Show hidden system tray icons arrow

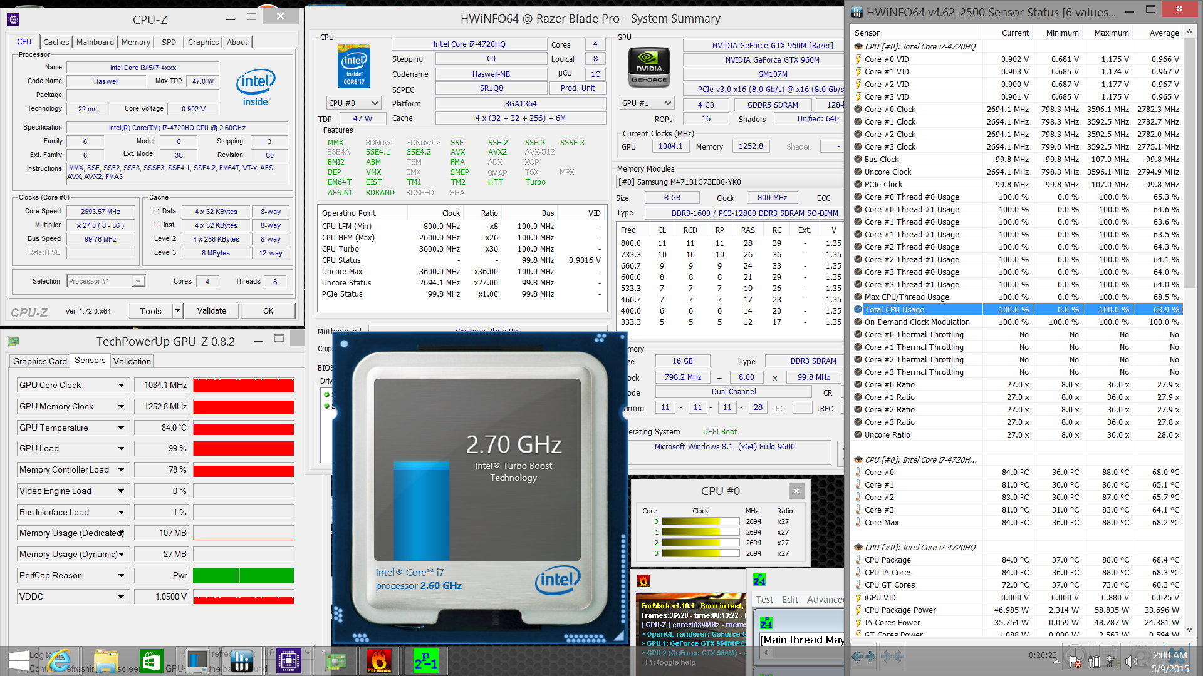(1056, 661)
